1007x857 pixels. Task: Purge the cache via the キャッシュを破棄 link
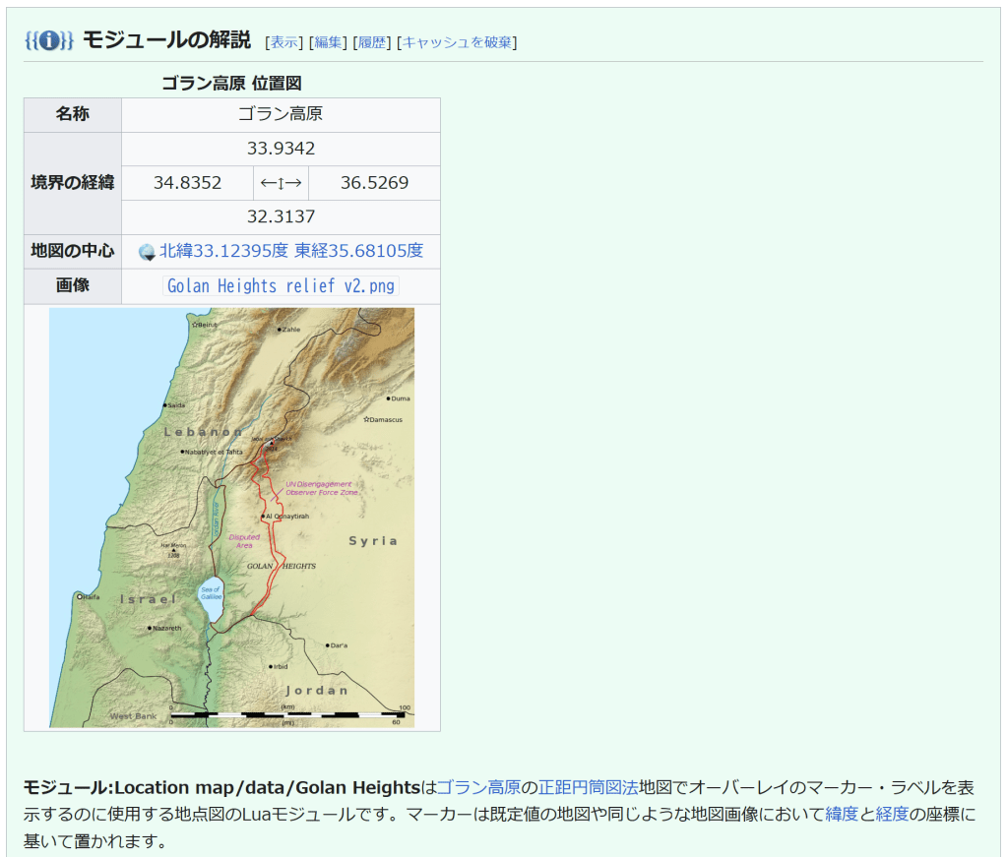tap(457, 41)
